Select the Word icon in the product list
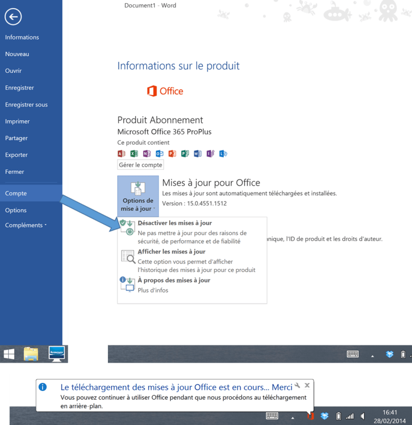This screenshot has width=412, height=425. click(197, 154)
